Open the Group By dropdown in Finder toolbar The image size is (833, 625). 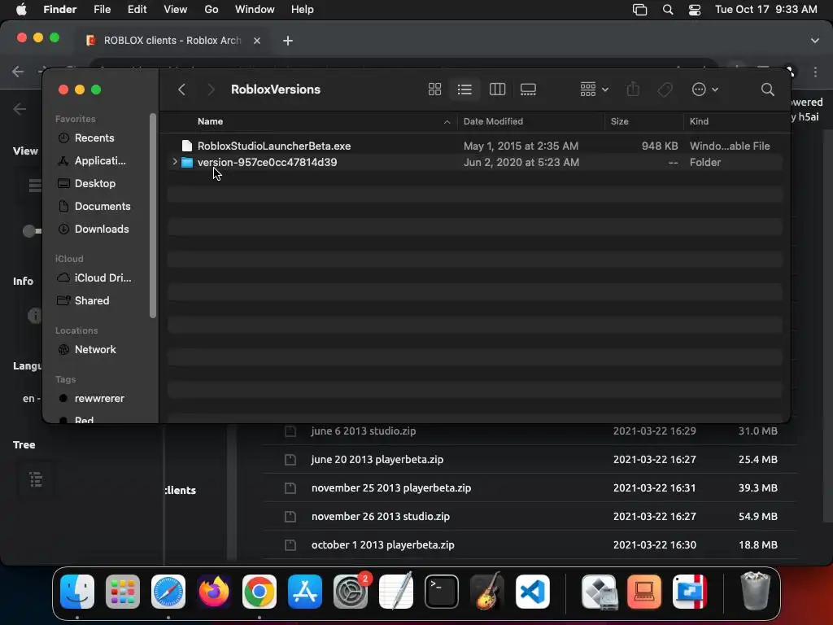tap(594, 90)
